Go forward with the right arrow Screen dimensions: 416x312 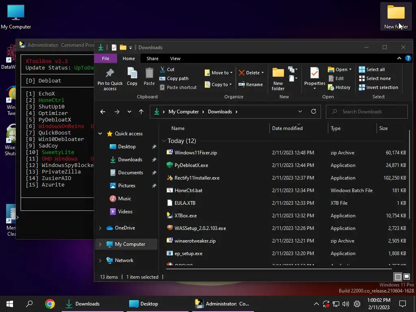tap(117, 112)
